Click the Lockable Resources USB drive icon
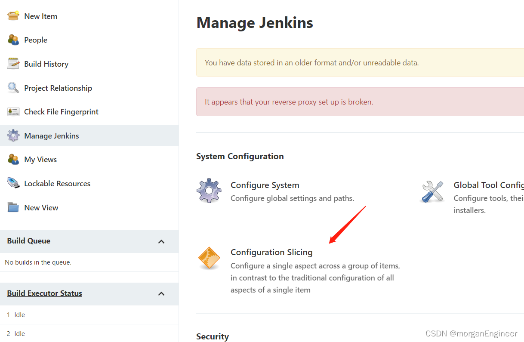Image resolution: width=524 pixels, height=342 pixels. 13,183
